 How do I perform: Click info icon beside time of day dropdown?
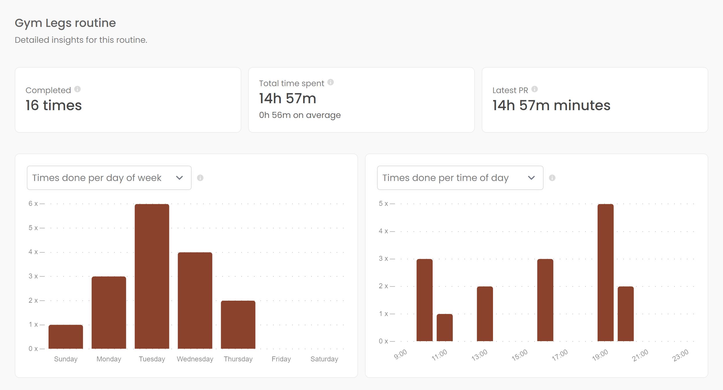552,178
